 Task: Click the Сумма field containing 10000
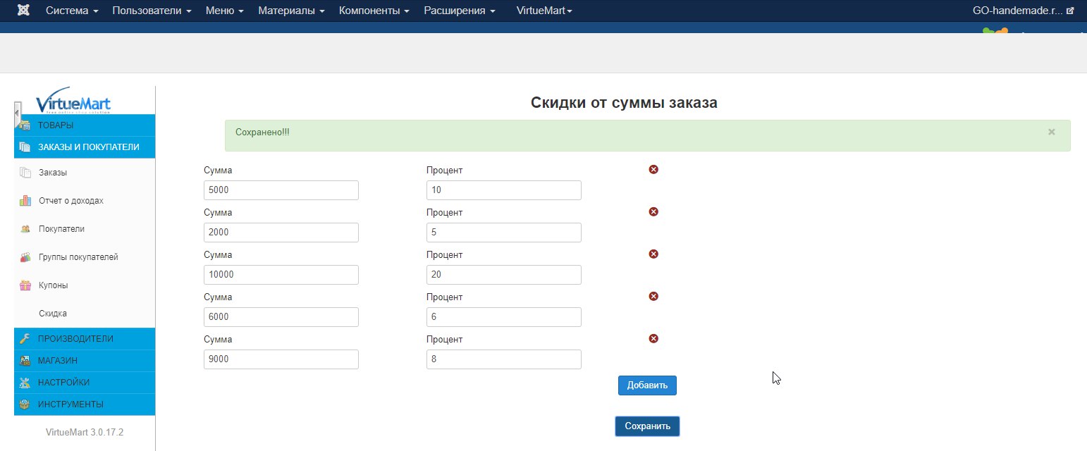tap(281, 275)
